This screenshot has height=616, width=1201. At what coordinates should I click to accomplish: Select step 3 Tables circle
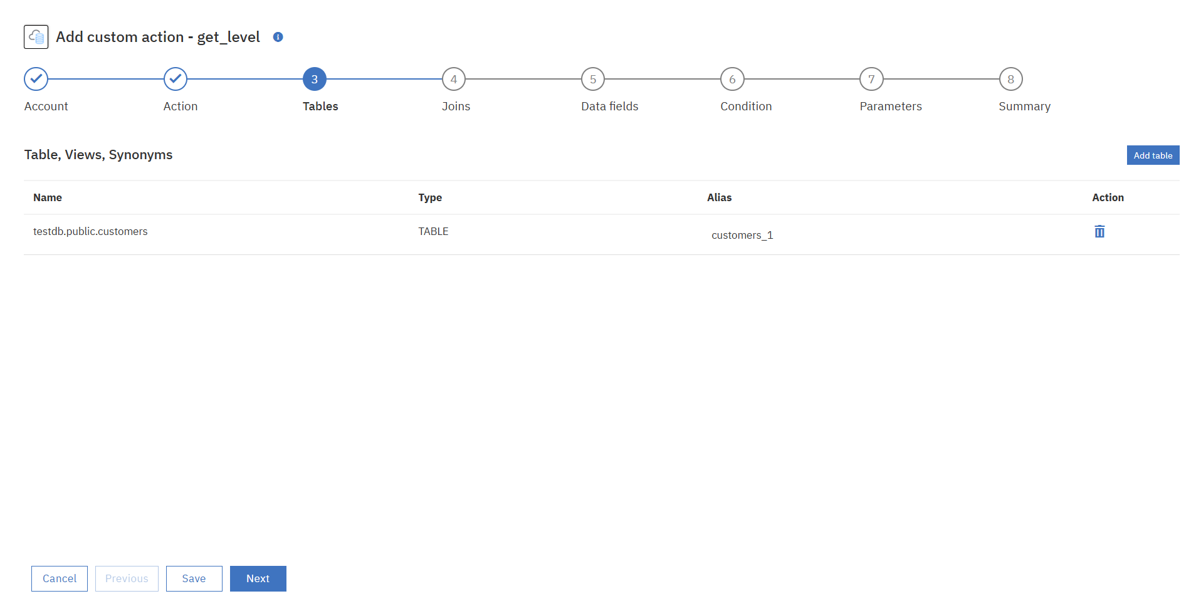[x=315, y=79]
